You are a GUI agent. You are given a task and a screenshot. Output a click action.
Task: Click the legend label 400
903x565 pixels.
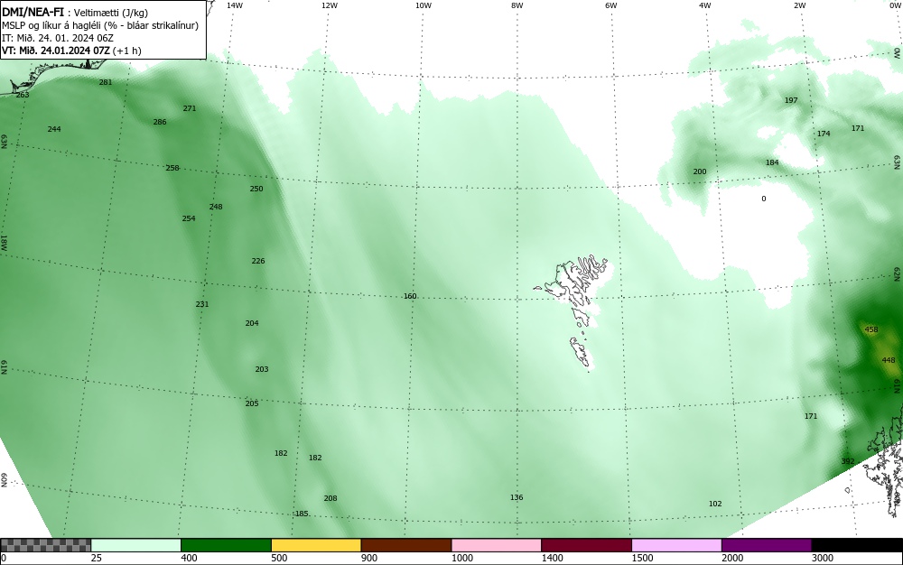tap(189, 558)
